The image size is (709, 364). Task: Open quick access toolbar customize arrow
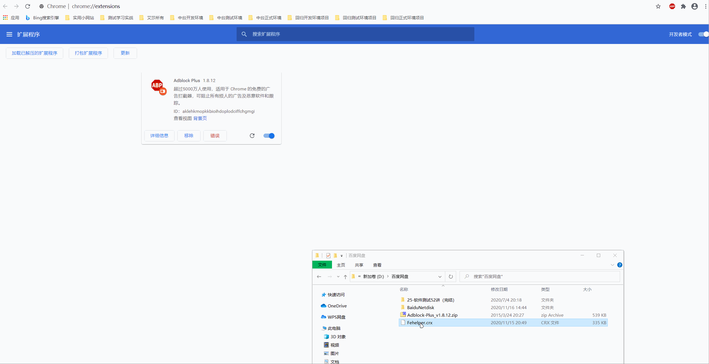(341, 256)
